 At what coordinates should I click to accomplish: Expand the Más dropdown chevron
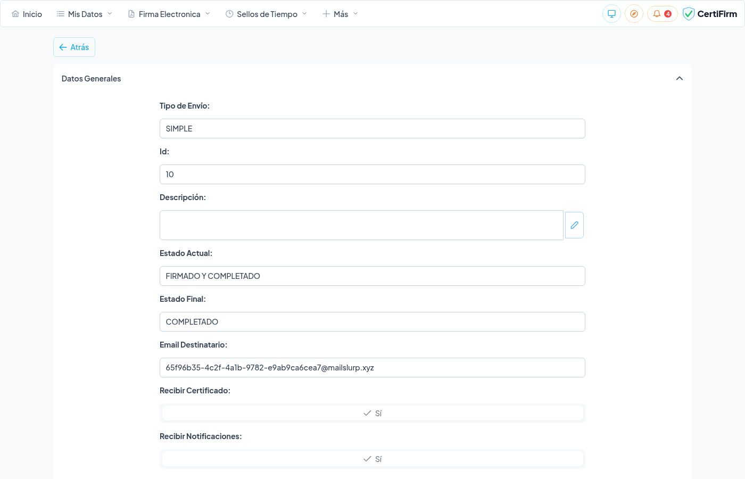click(355, 14)
